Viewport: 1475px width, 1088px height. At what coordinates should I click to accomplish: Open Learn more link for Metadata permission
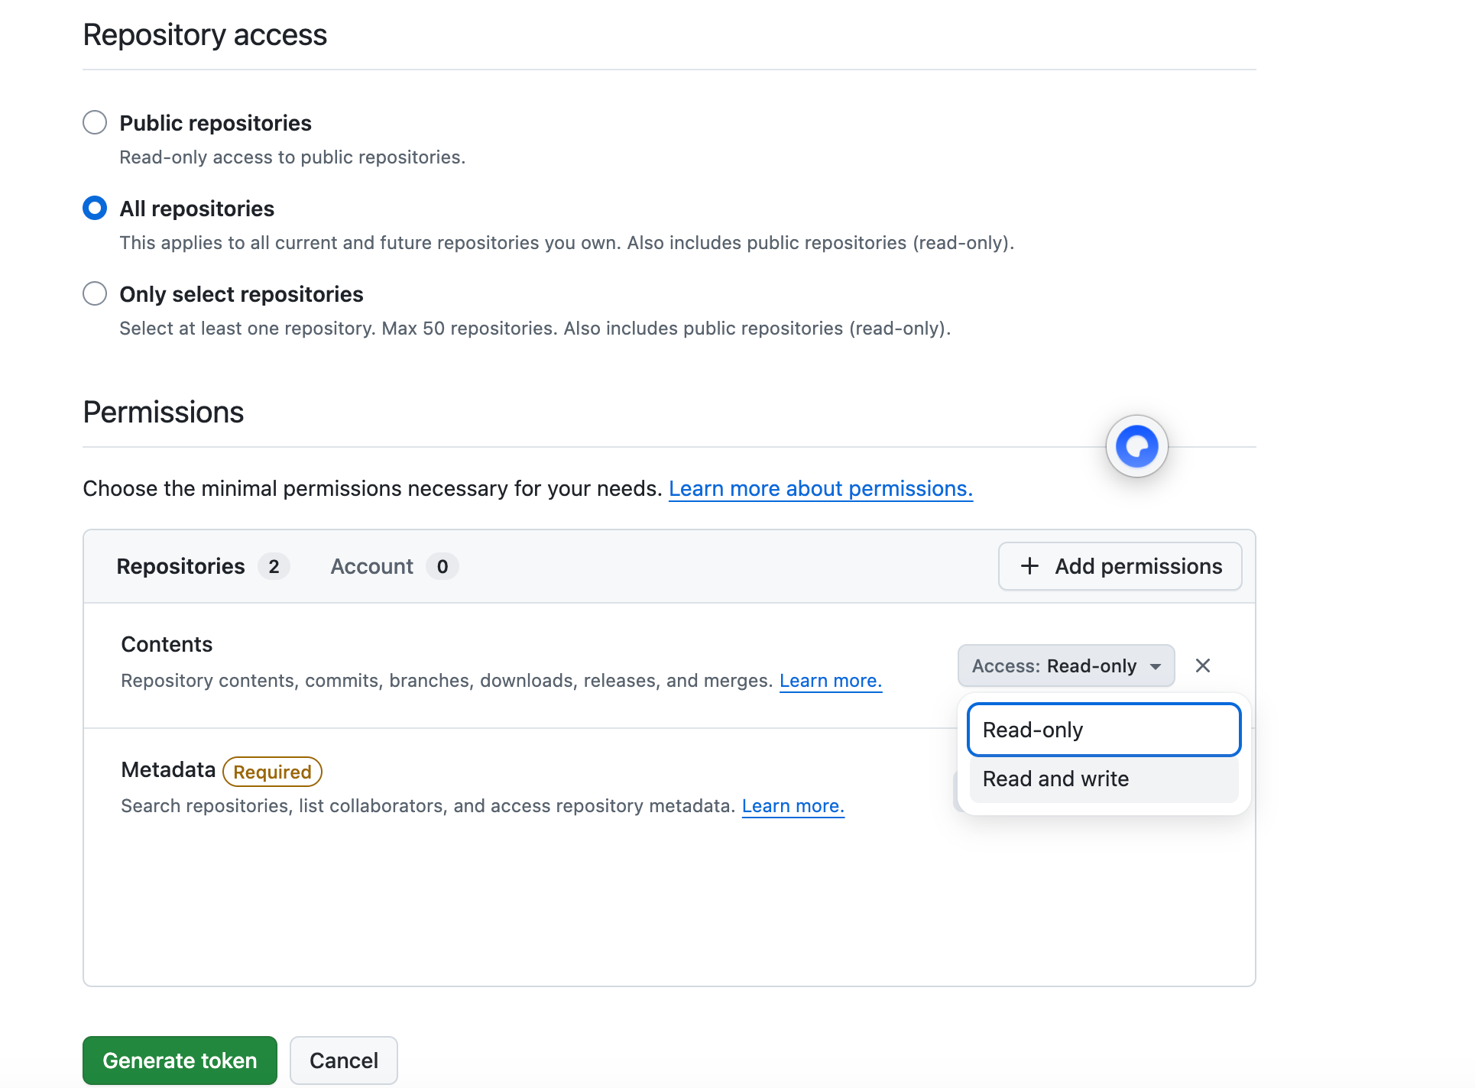pos(793,805)
